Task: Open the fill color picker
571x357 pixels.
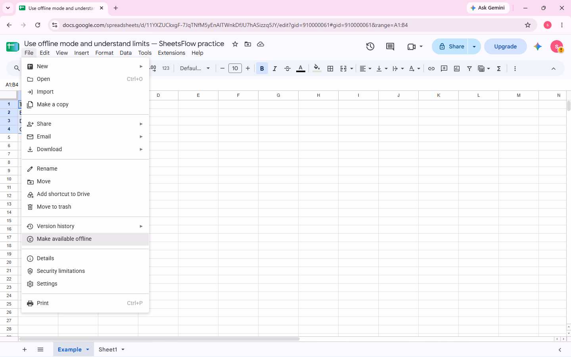Action: 316,69
